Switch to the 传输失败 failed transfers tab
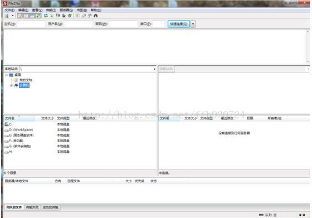Viewport: 312px width, 218px height. click(32, 207)
